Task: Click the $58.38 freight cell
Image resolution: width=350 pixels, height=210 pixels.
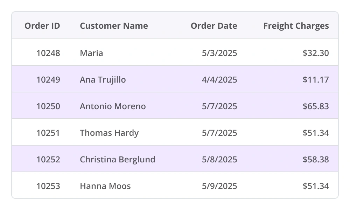Action: point(316,159)
